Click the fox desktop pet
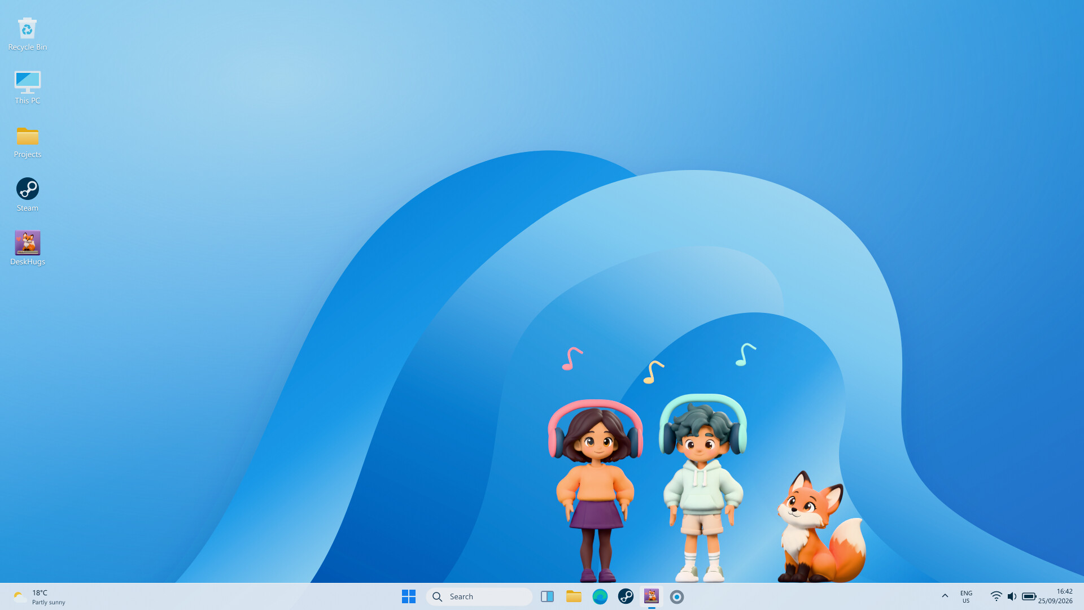Viewport: 1084px width, 610px height. [x=821, y=527]
